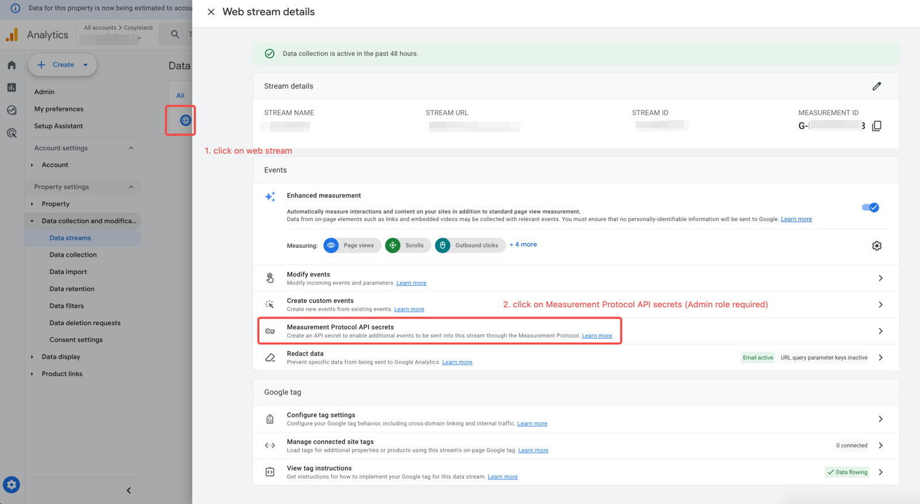Collapse the Account settings section
This screenshot has height=504, width=920.
click(x=131, y=148)
